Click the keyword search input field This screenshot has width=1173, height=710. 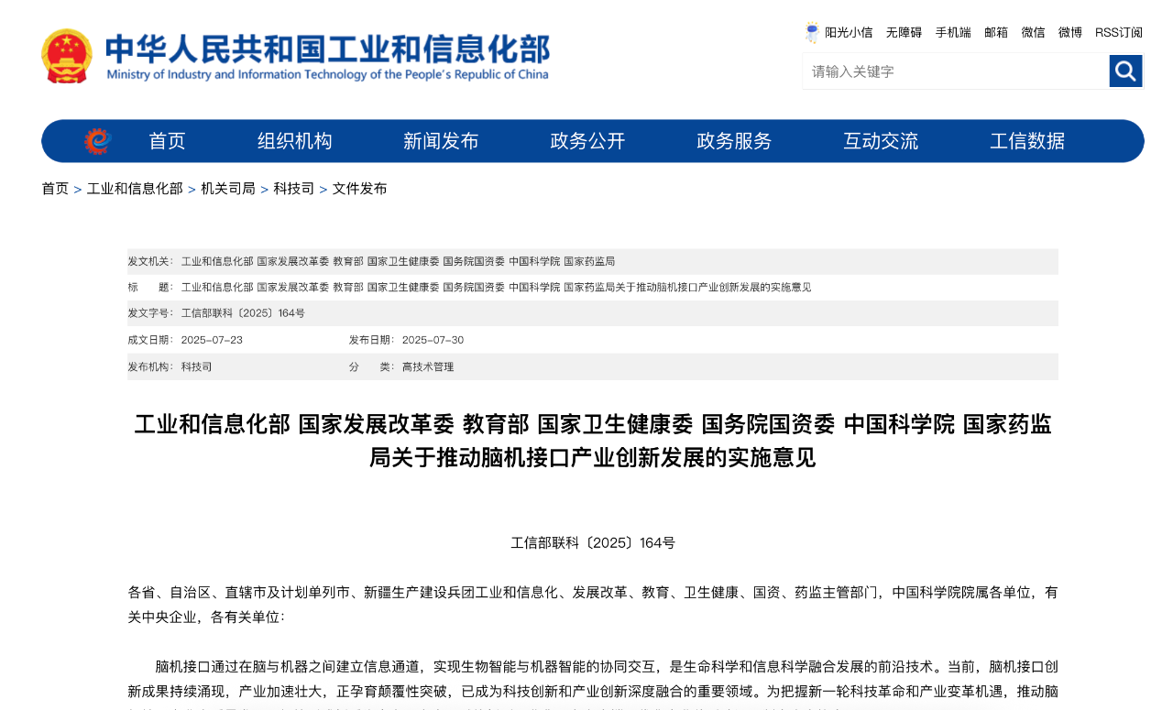955,71
